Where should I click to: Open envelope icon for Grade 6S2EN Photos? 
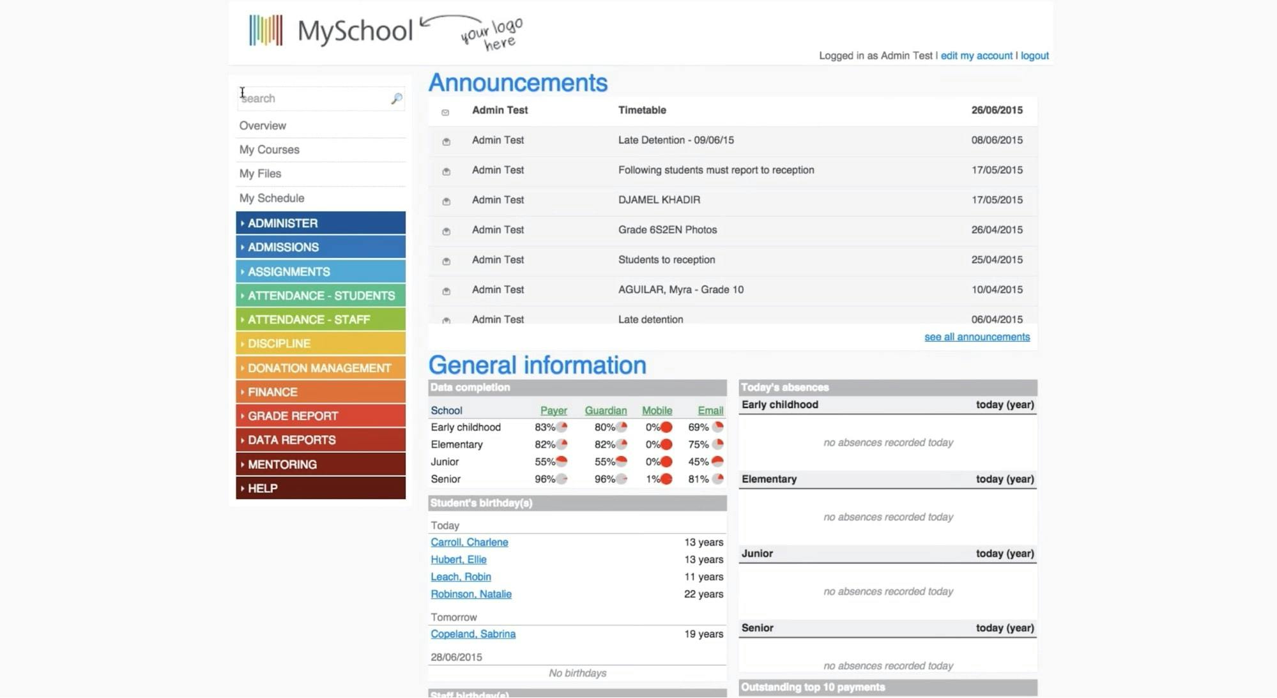click(446, 232)
